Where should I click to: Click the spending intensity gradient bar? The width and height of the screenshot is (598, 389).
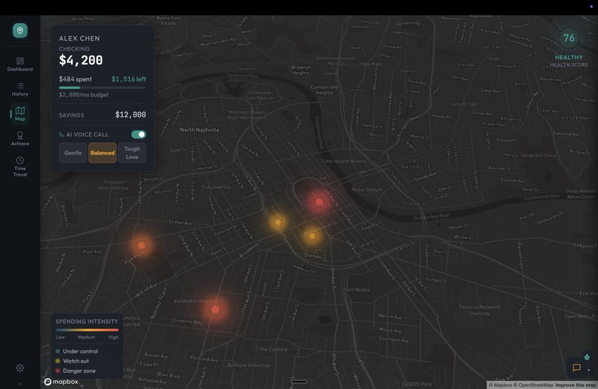tap(87, 330)
